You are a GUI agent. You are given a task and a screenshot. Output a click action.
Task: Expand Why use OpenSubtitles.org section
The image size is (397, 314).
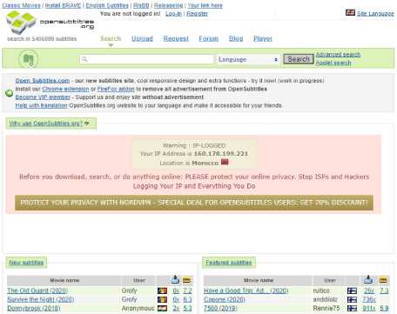(51, 124)
